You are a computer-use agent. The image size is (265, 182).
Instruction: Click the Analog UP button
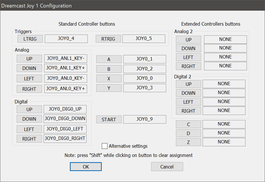[x=29, y=58]
